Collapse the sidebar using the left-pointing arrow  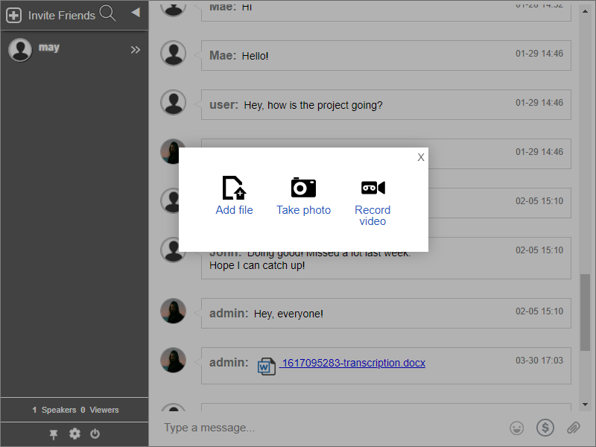[x=134, y=12]
